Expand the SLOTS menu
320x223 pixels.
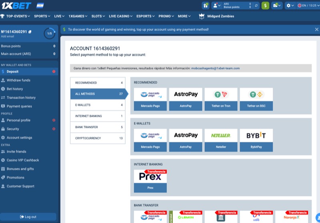98,16
